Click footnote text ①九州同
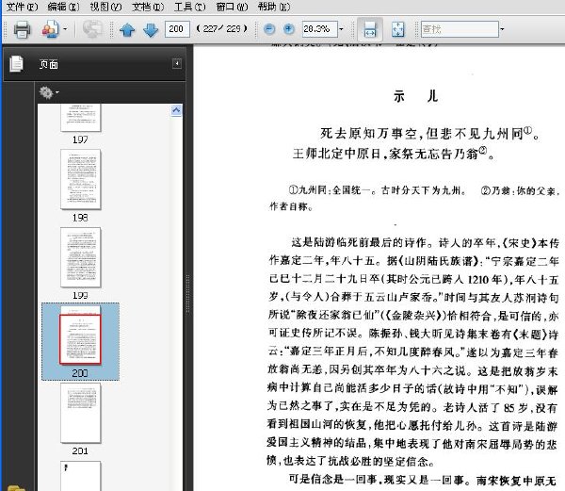 310,190
